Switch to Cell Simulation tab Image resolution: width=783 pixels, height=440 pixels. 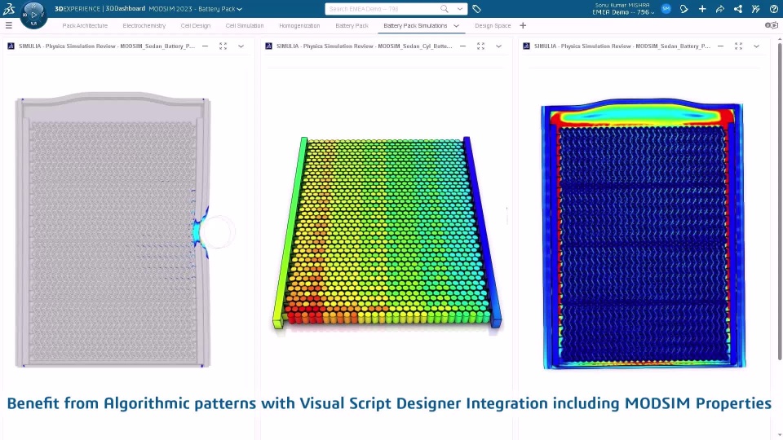pyautogui.click(x=244, y=25)
